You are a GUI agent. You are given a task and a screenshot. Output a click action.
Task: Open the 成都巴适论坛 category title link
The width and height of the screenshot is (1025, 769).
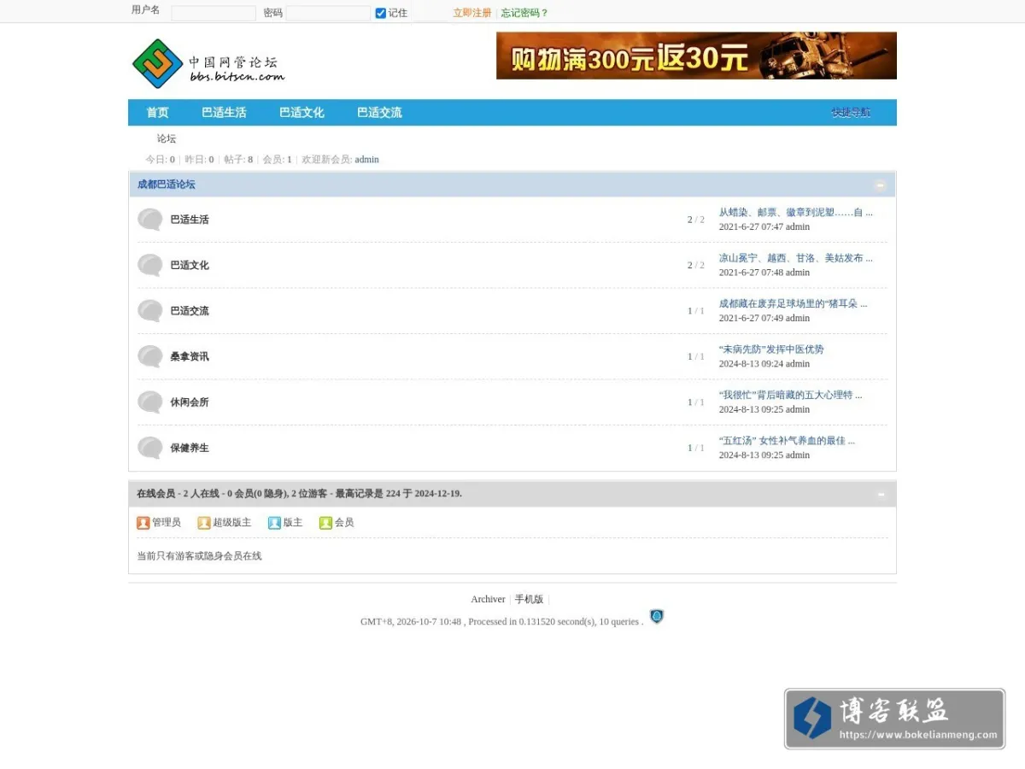click(167, 185)
